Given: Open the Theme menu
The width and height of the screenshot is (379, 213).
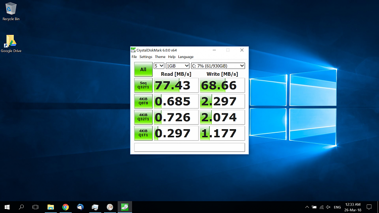Looking at the screenshot, I should click(160, 57).
